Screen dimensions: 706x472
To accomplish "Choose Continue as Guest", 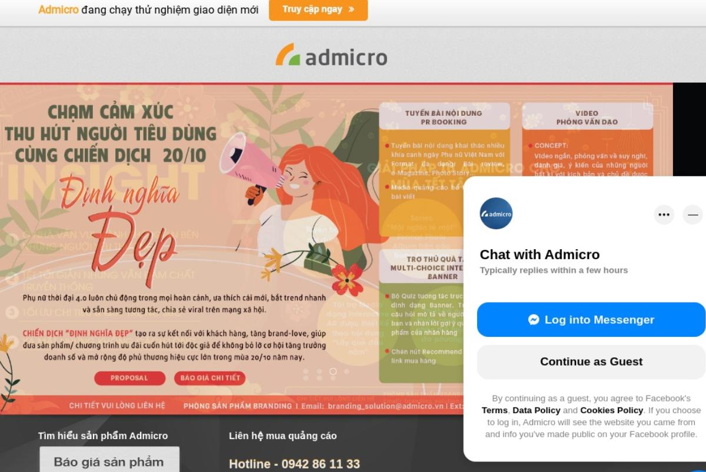I will click(591, 362).
